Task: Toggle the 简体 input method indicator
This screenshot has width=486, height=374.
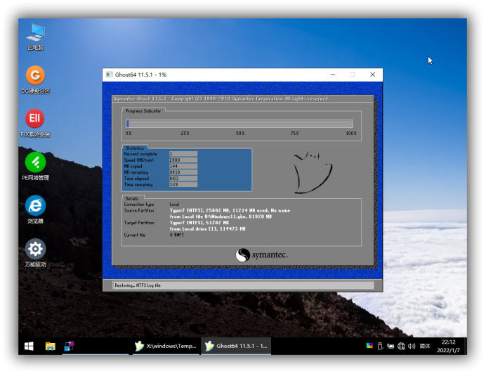Action: [x=425, y=346]
